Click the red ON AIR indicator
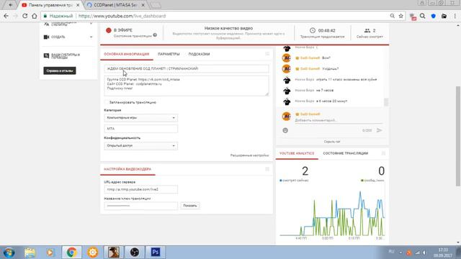This screenshot has height=259, width=461. [109, 30]
